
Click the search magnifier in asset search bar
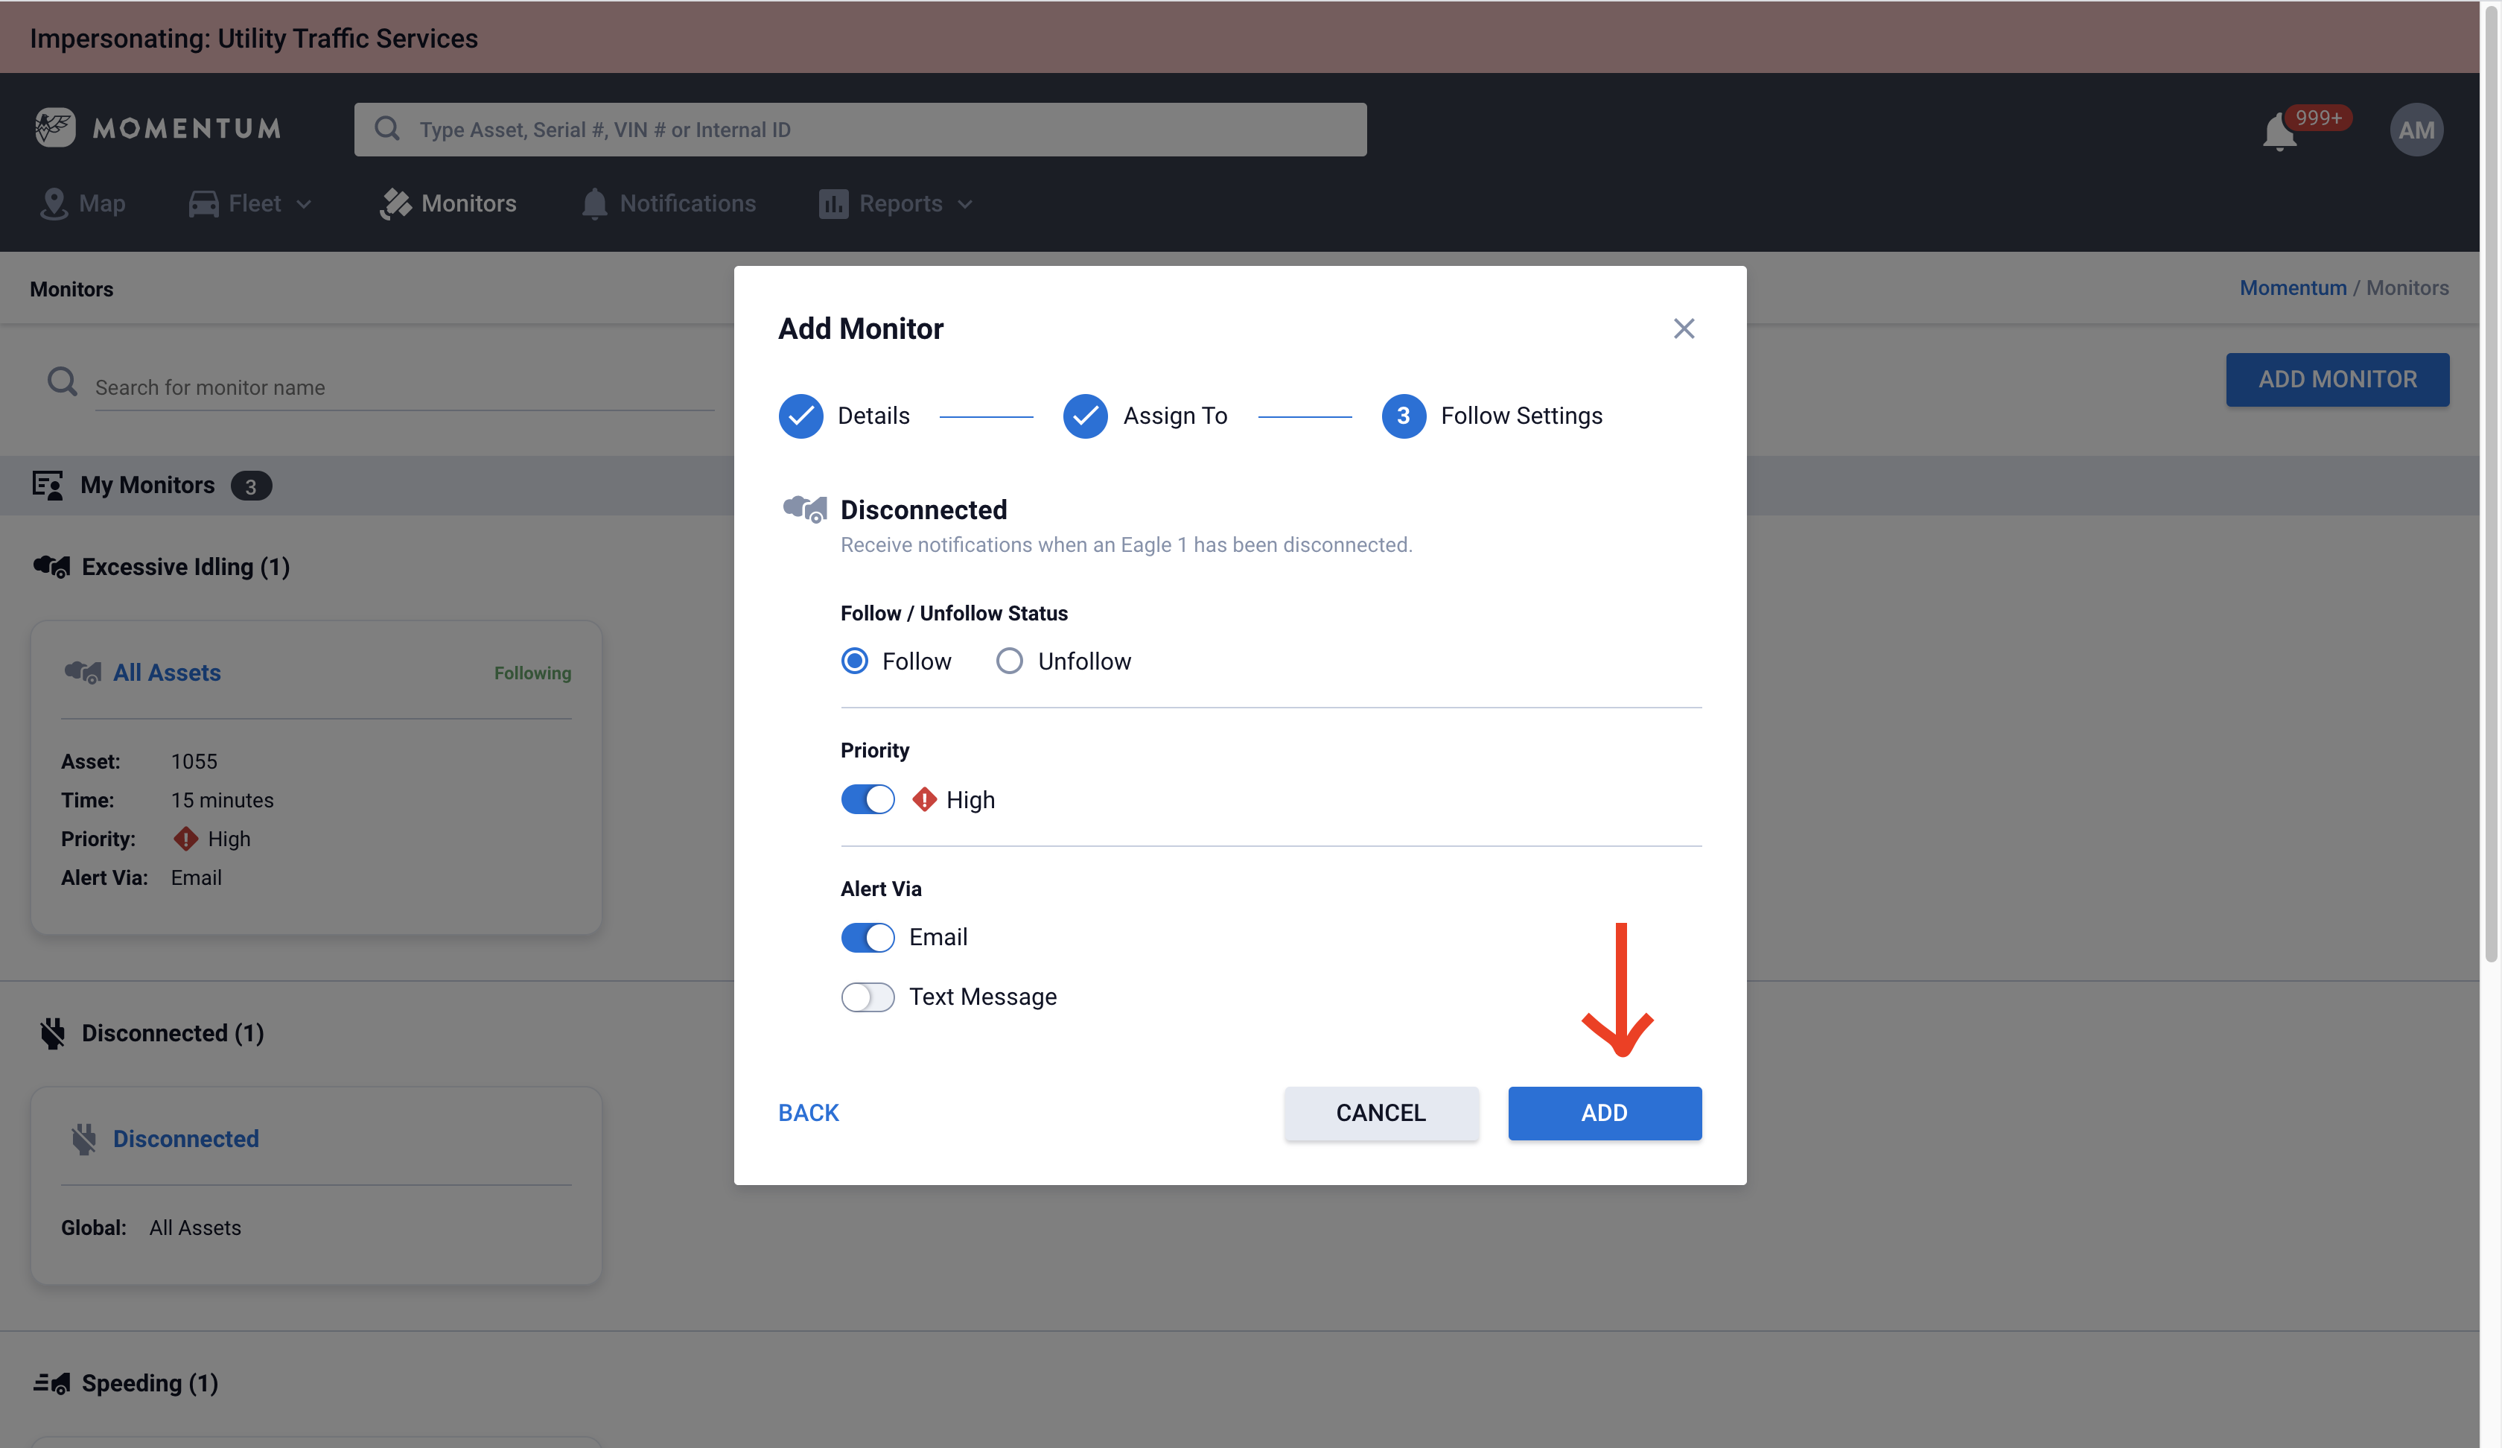[387, 129]
